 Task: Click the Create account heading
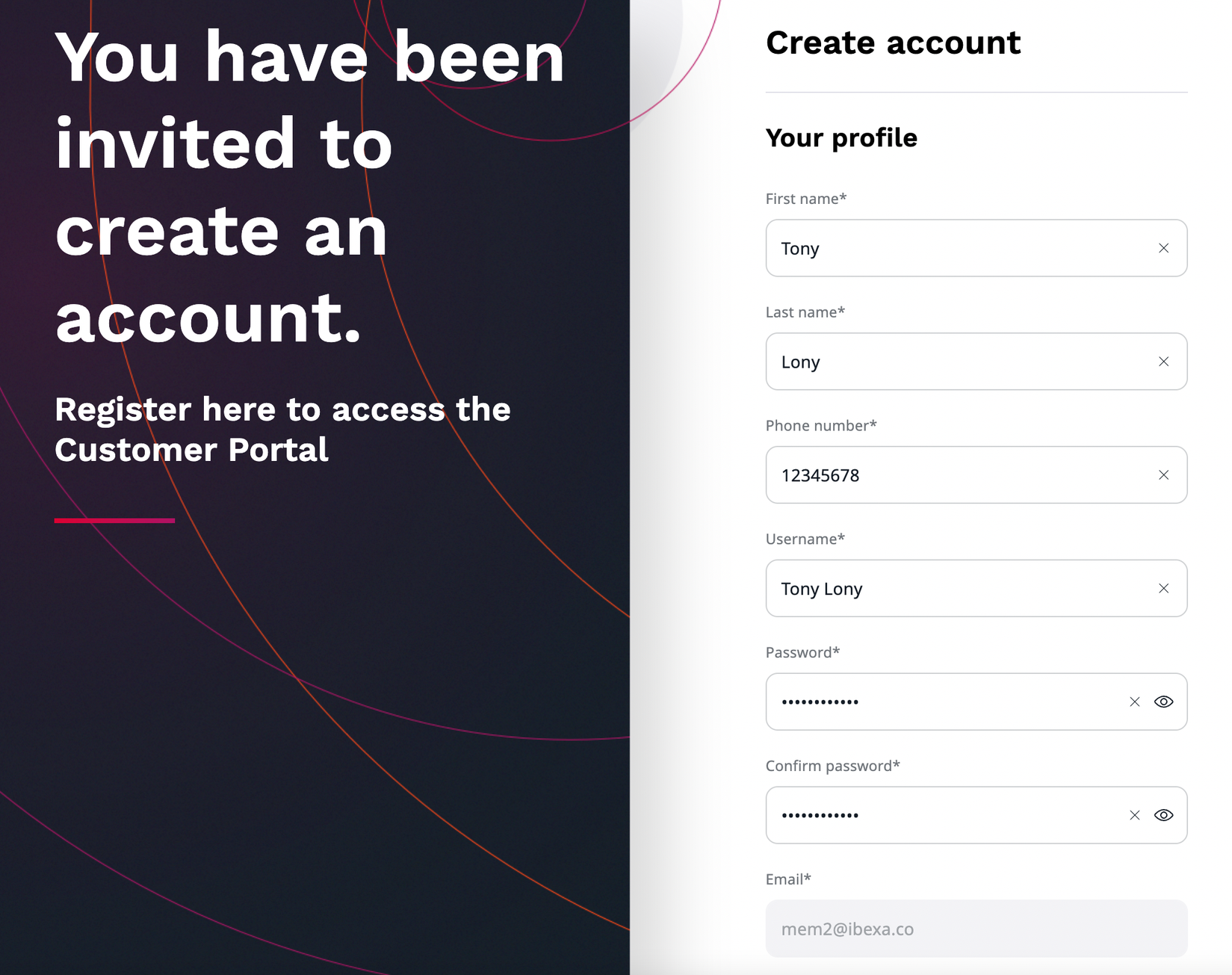pyautogui.click(x=893, y=43)
